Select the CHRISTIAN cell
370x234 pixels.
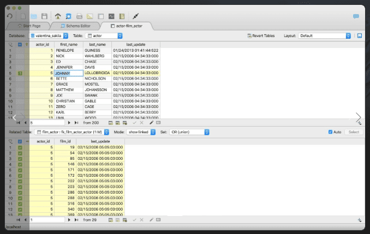pos(69,101)
